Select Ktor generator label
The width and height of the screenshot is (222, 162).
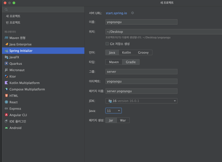(x=13, y=76)
